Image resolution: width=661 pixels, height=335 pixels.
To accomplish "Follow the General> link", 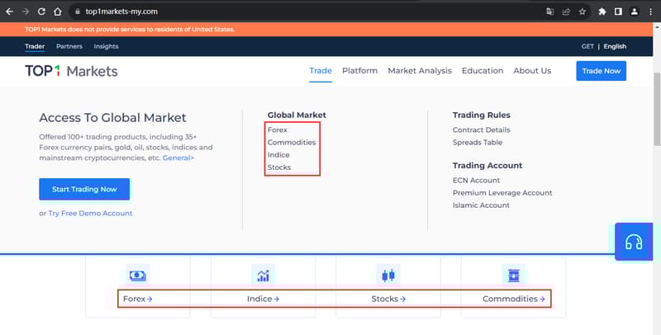I will tap(178, 158).
